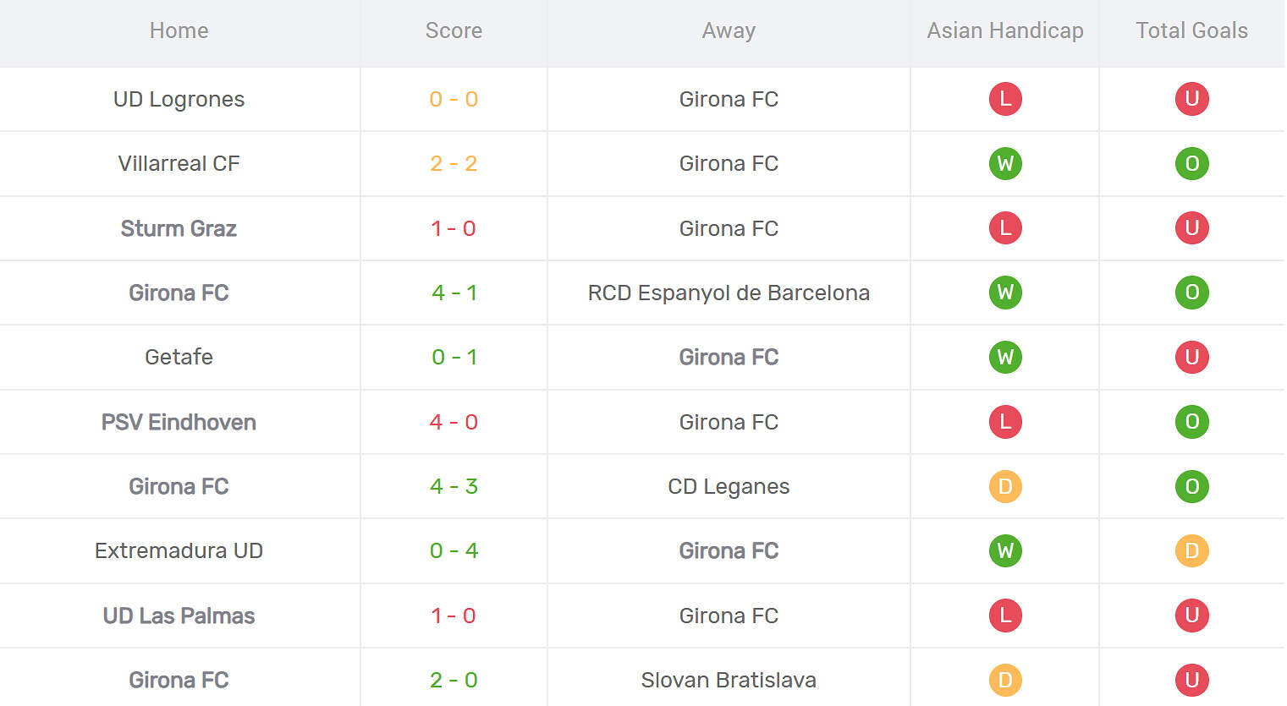The height and width of the screenshot is (706, 1287).
Task: Click the red L badge in UD Logrones row
Action: click(1005, 99)
